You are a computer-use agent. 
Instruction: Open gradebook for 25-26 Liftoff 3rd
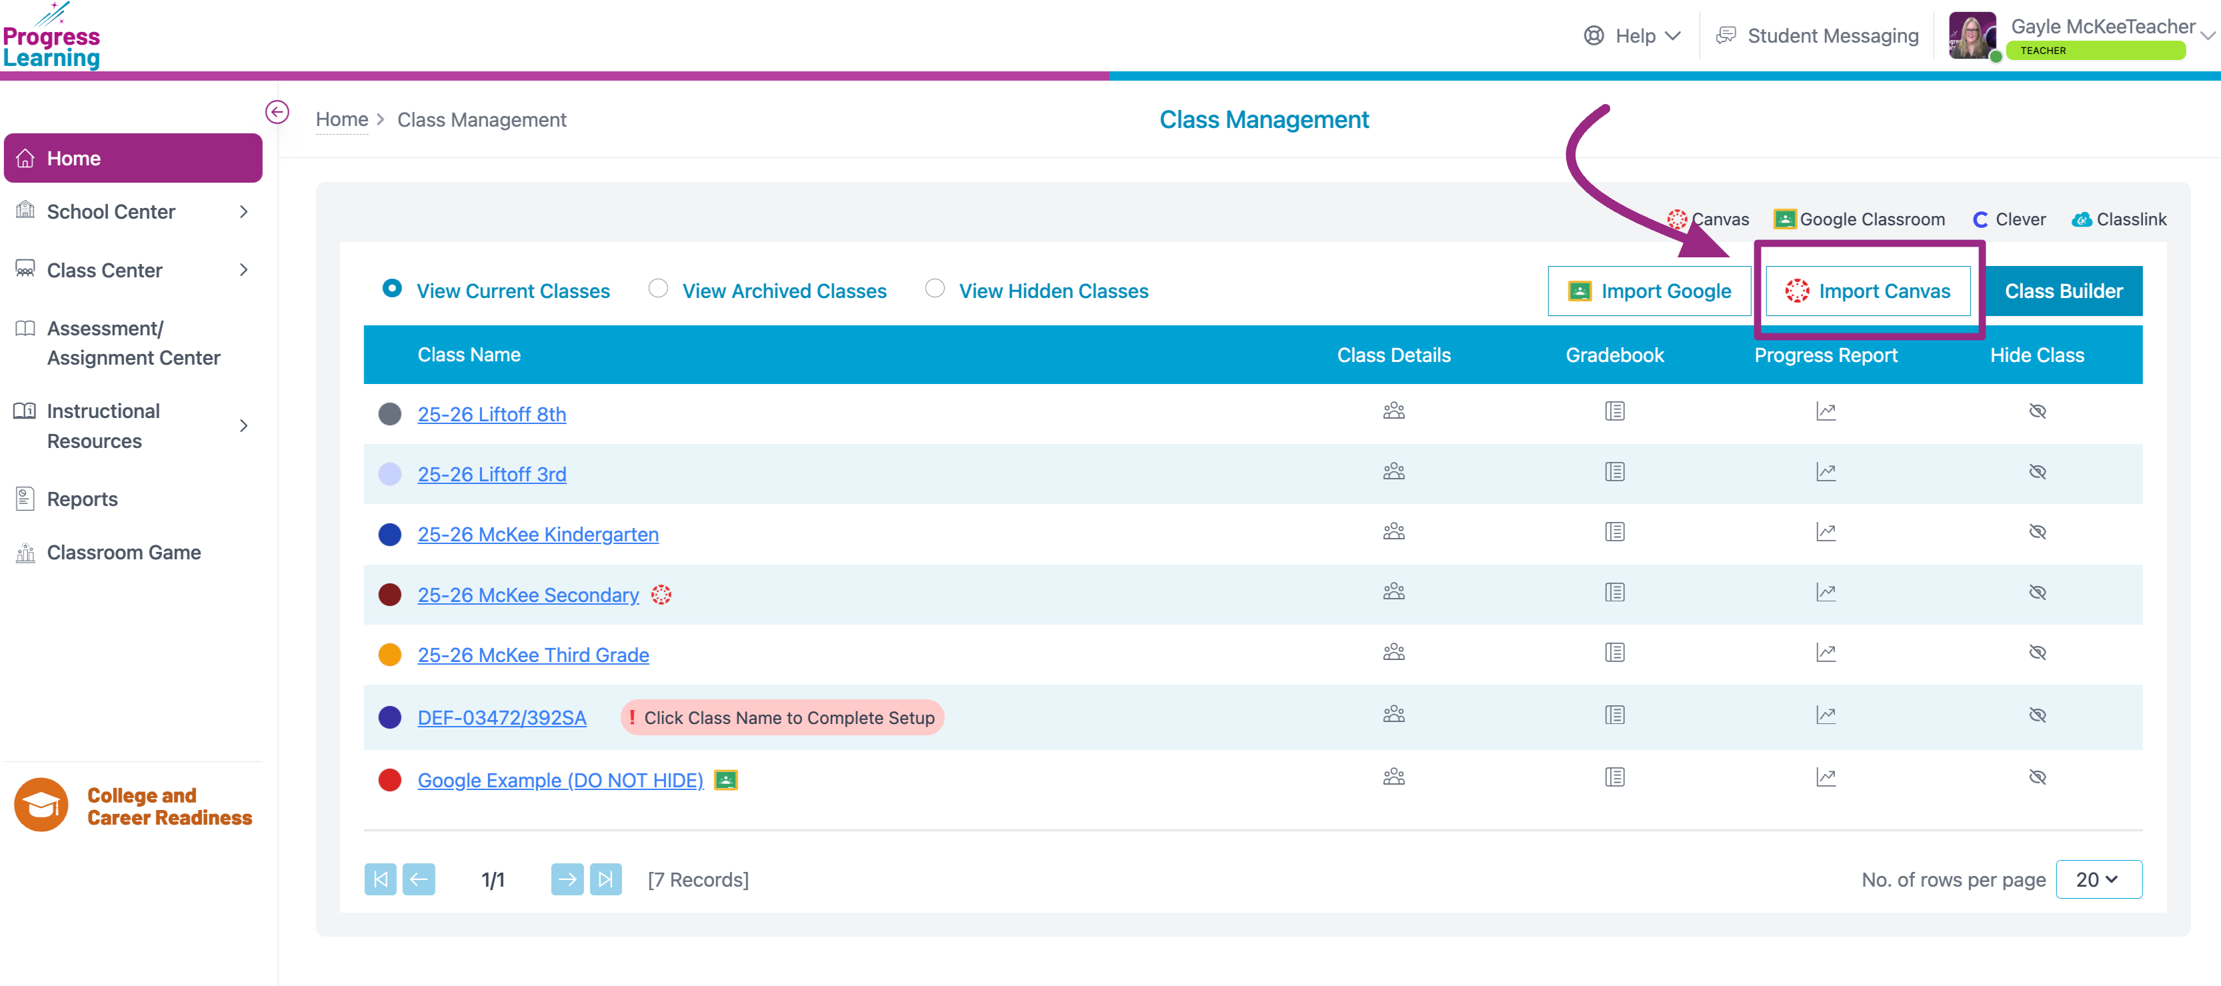(x=1614, y=471)
